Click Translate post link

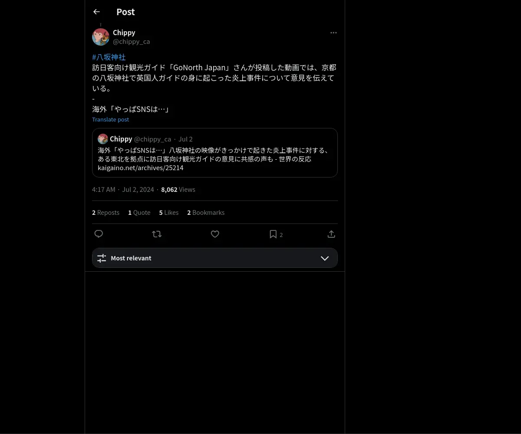point(110,119)
